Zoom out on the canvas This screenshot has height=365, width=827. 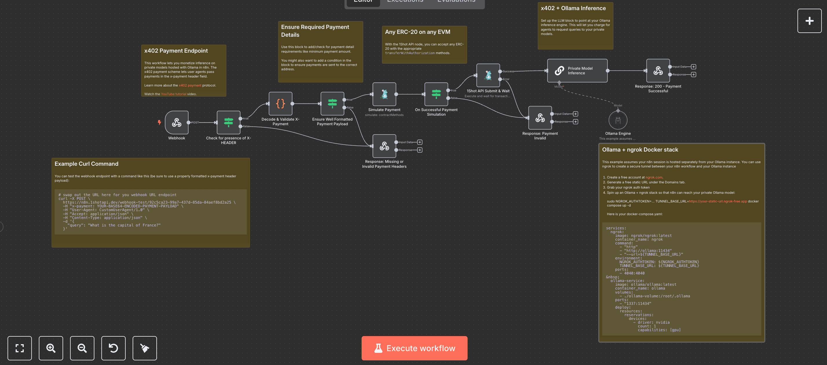[x=82, y=348]
